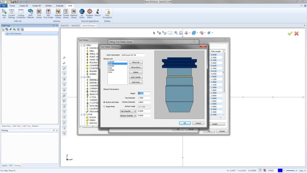Click the last icon in CAM Tree toolbar

tap(23, 29)
